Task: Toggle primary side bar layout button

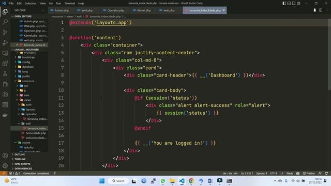Action: 284,3
